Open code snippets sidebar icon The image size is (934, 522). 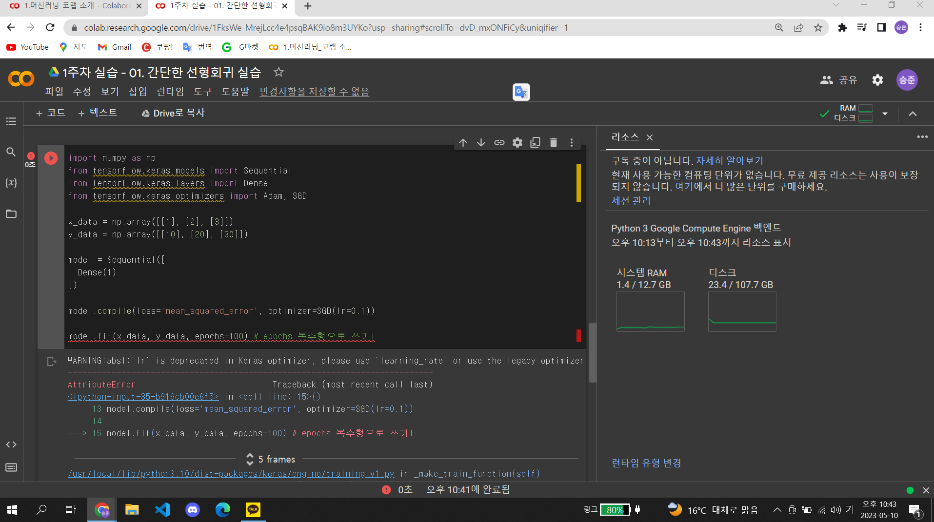(11, 445)
